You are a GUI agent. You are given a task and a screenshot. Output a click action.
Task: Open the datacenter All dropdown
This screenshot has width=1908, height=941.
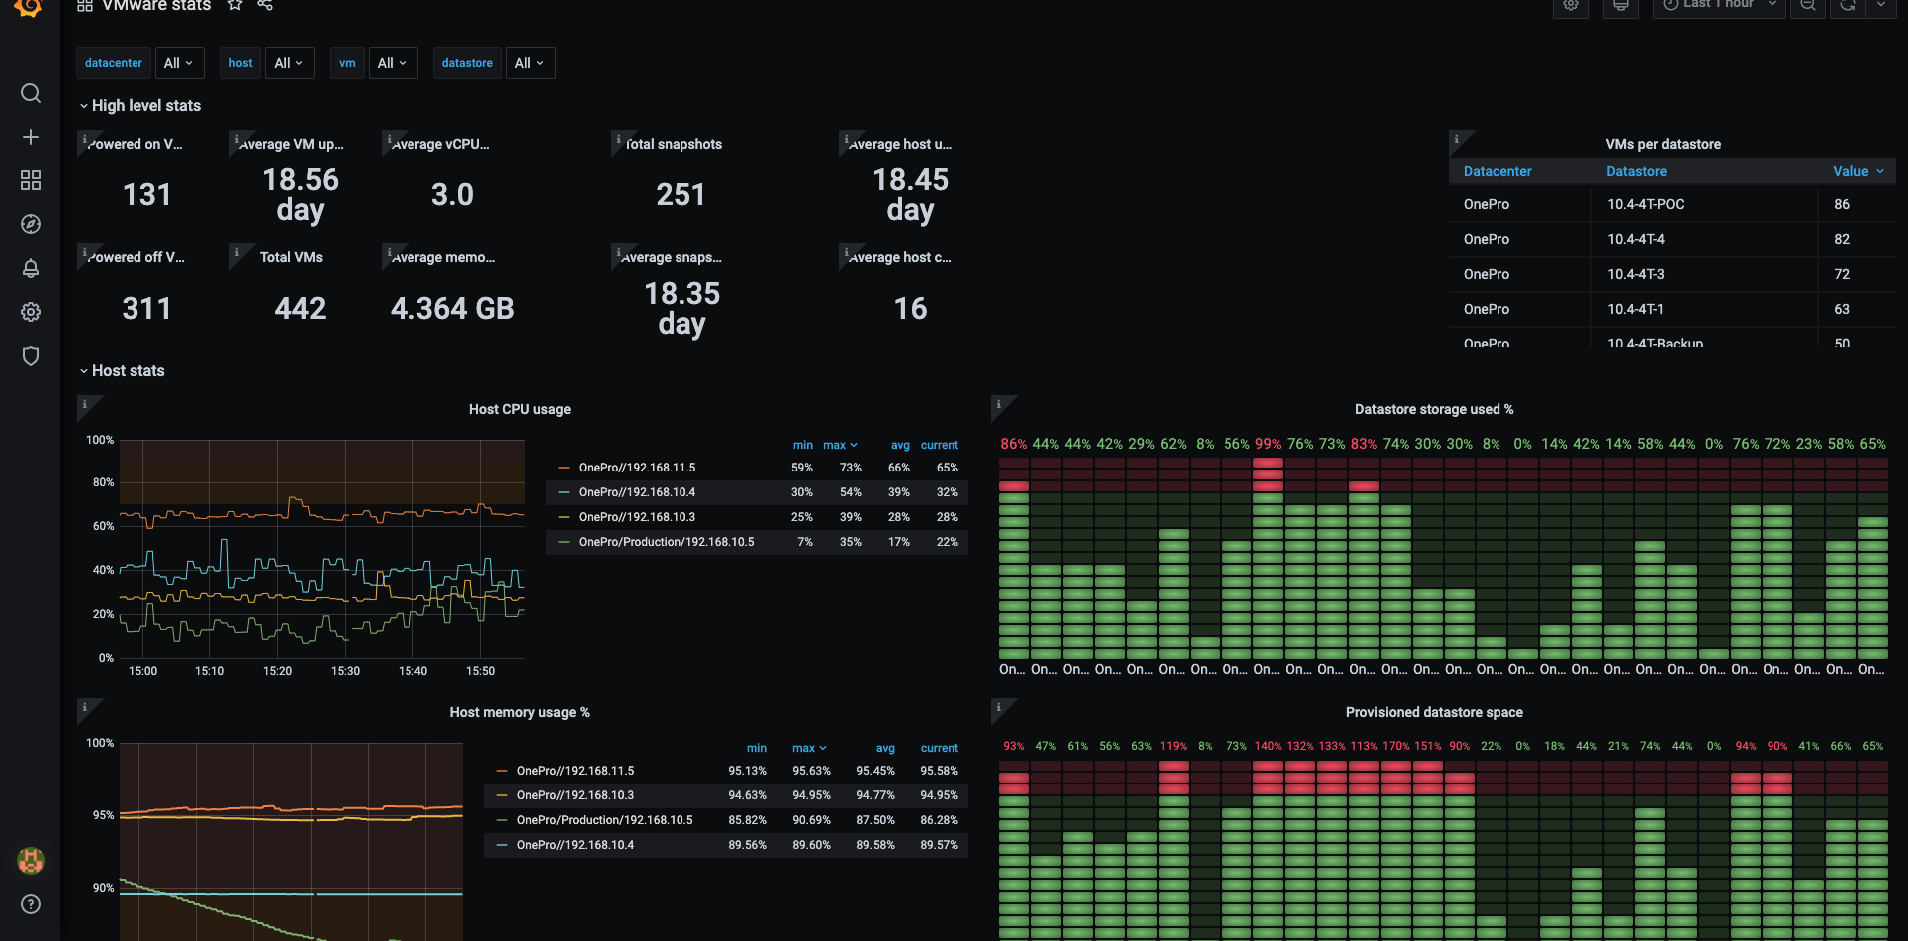pyautogui.click(x=179, y=63)
